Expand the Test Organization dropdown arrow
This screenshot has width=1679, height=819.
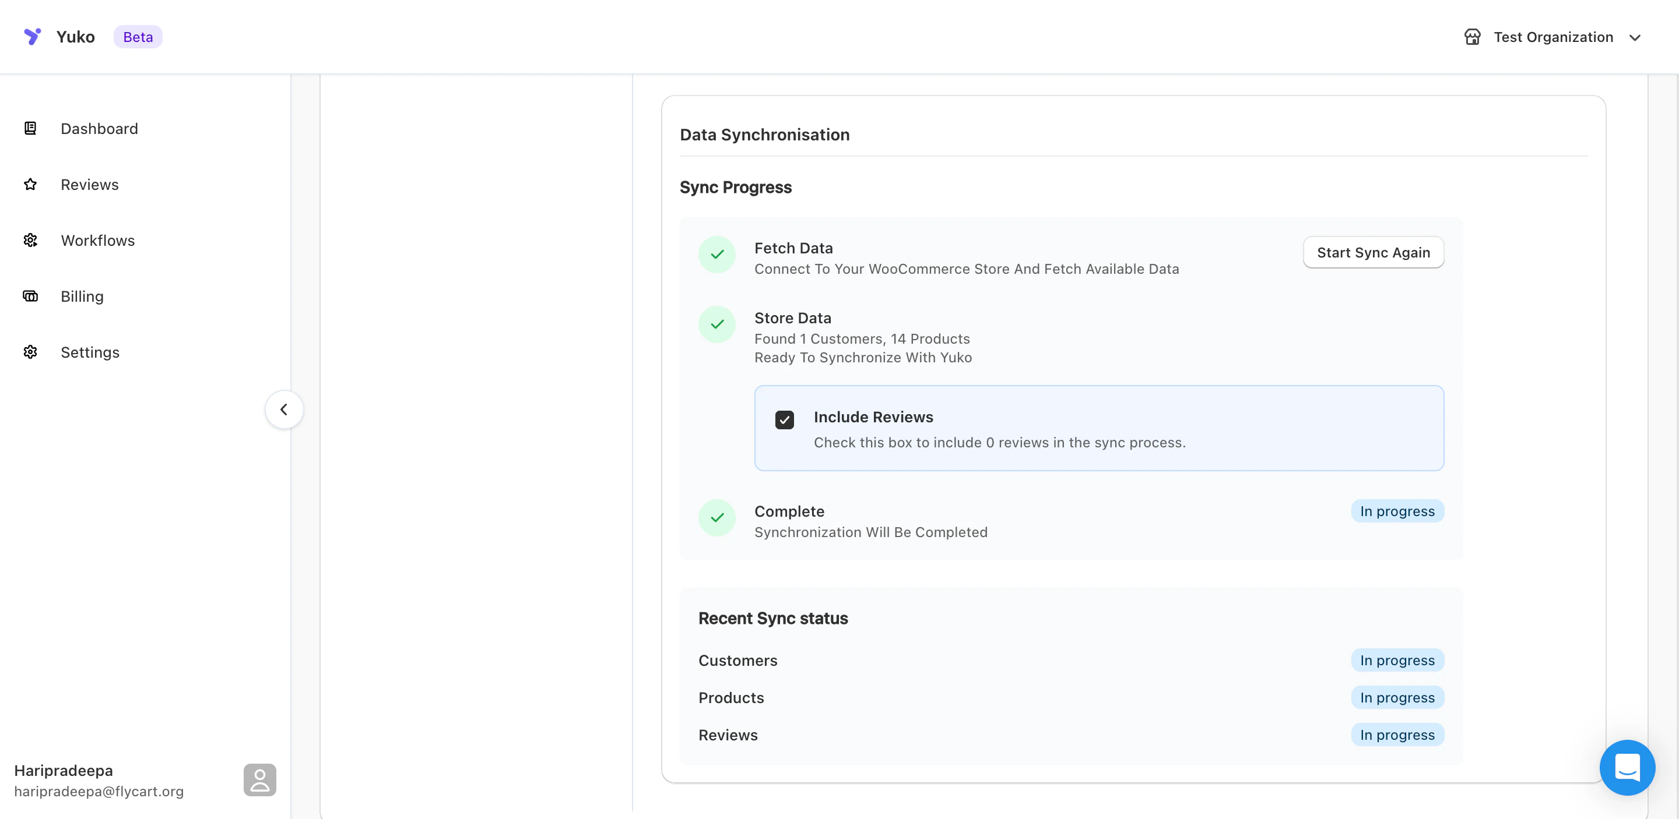[x=1634, y=38]
